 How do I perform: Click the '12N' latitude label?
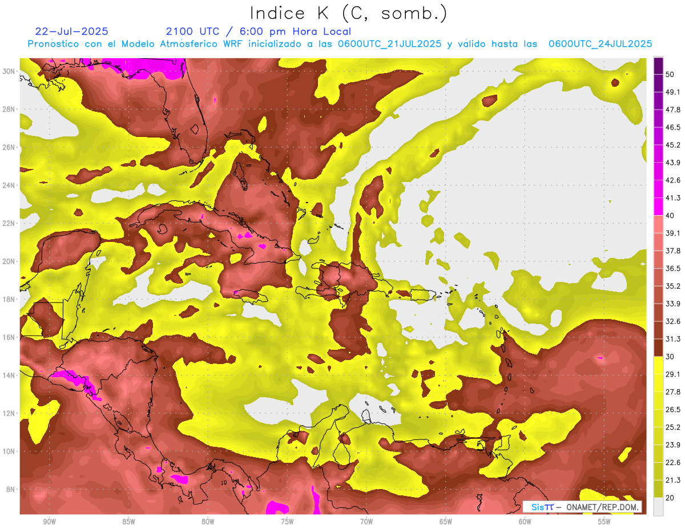click(x=9, y=413)
